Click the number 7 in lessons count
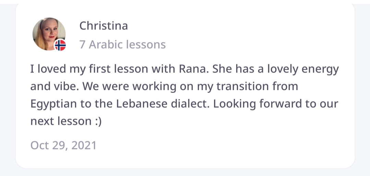The image size is (370, 176). pyautogui.click(x=82, y=44)
